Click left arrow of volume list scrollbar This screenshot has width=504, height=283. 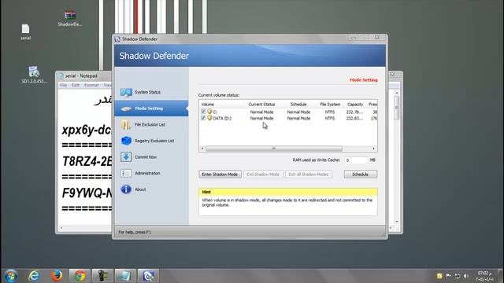[x=202, y=149]
